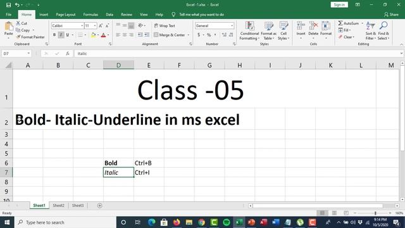This screenshot has width=405, height=228.
Task: Open the font name Calibri dropdown
Action: pyautogui.click(x=82, y=26)
